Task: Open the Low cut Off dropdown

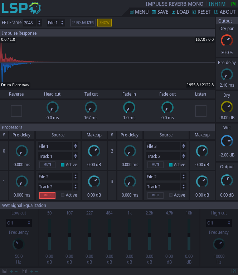Action: tap(19, 223)
